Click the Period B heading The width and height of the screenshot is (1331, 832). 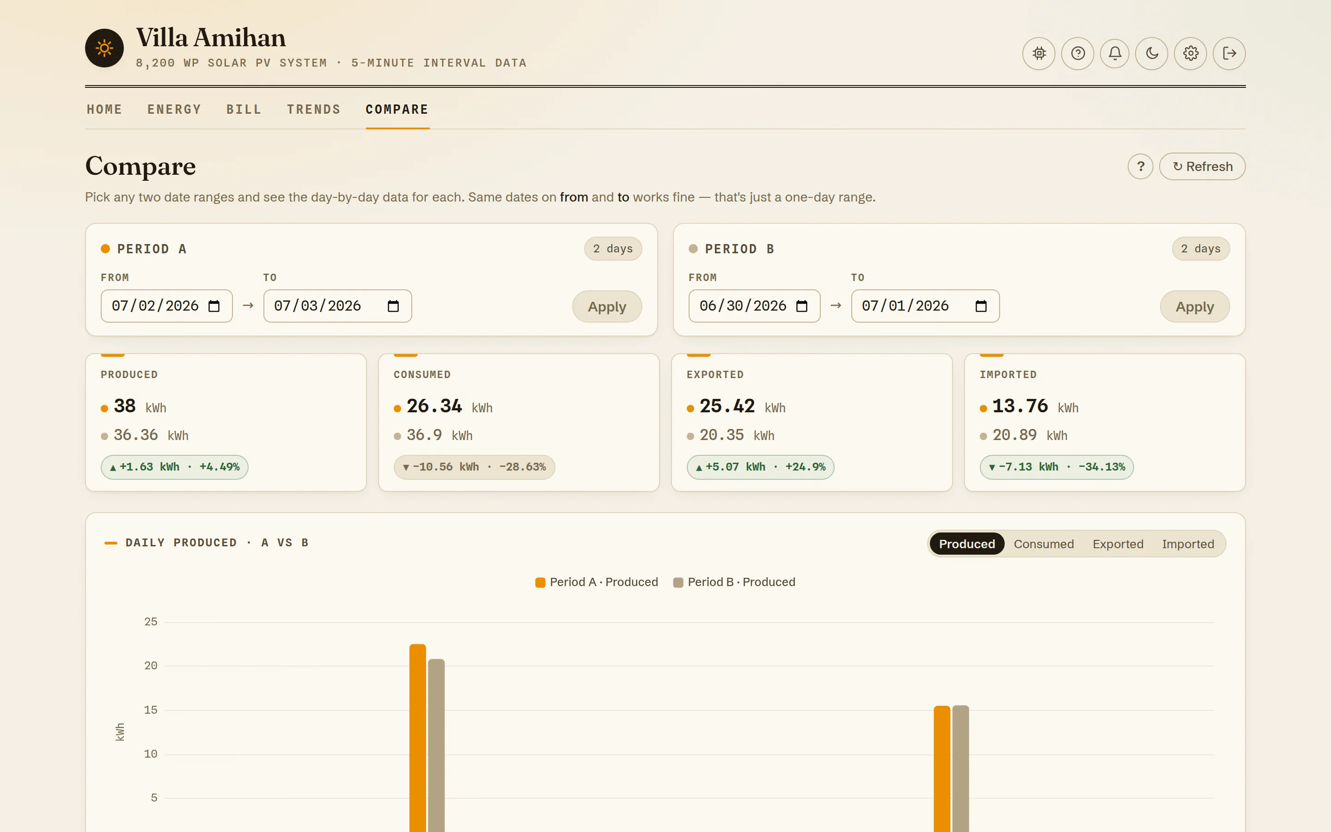pyautogui.click(x=739, y=249)
